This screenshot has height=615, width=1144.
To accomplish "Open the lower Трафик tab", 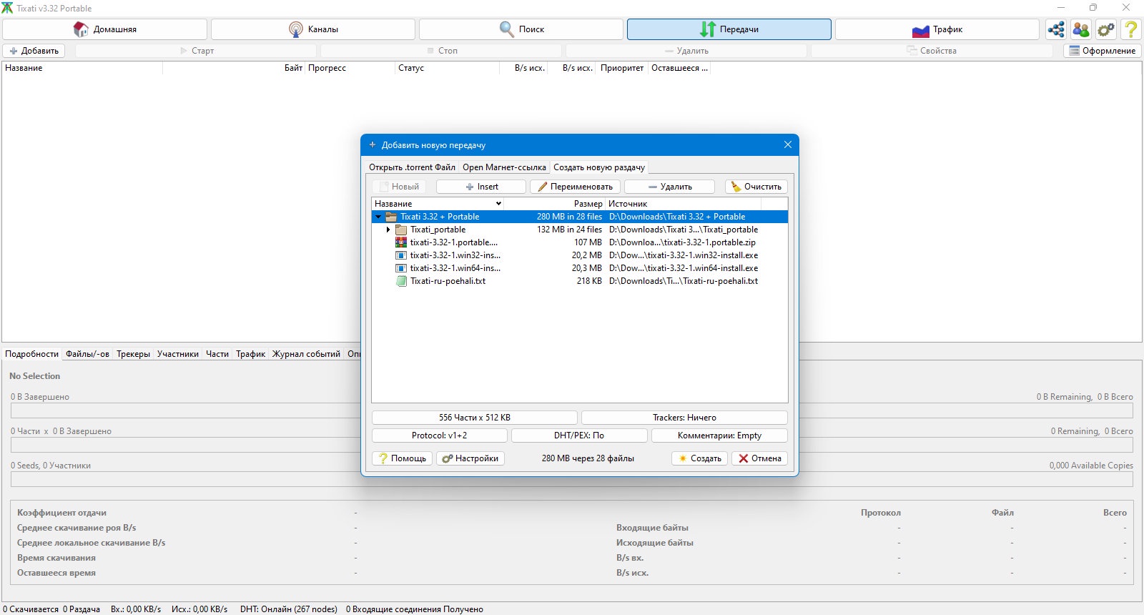I will click(250, 354).
